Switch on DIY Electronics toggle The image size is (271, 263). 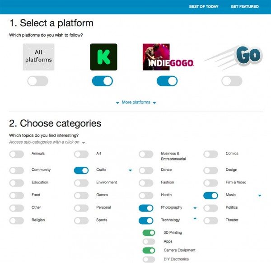[149, 259]
